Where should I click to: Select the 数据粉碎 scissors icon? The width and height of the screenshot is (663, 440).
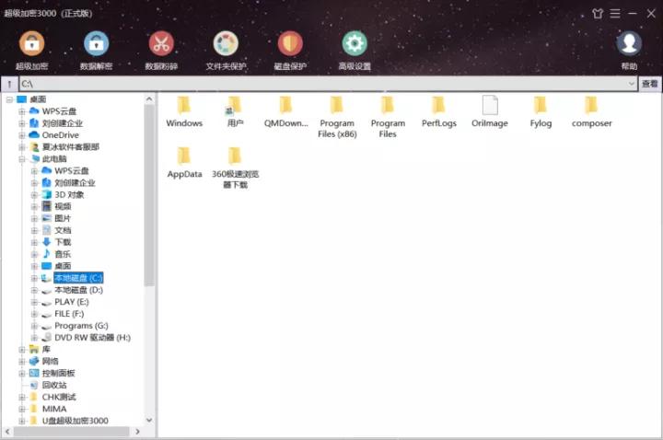pos(161,43)
